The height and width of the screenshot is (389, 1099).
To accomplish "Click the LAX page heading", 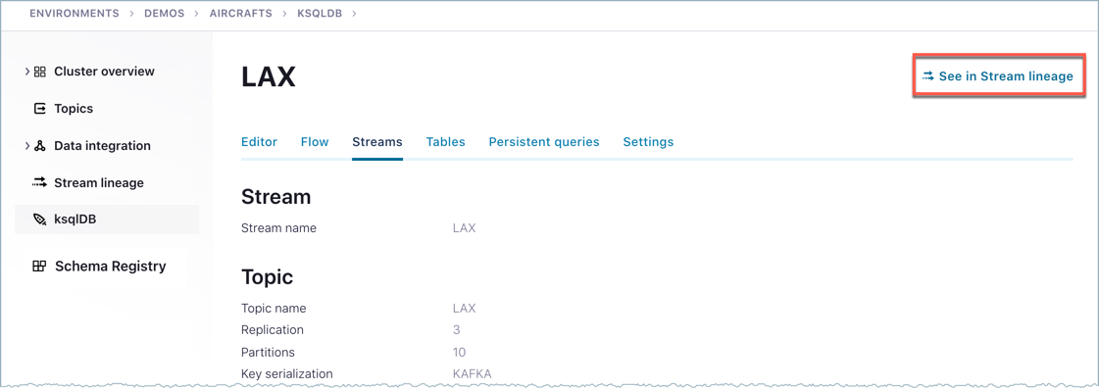I will tap(269, 77).
